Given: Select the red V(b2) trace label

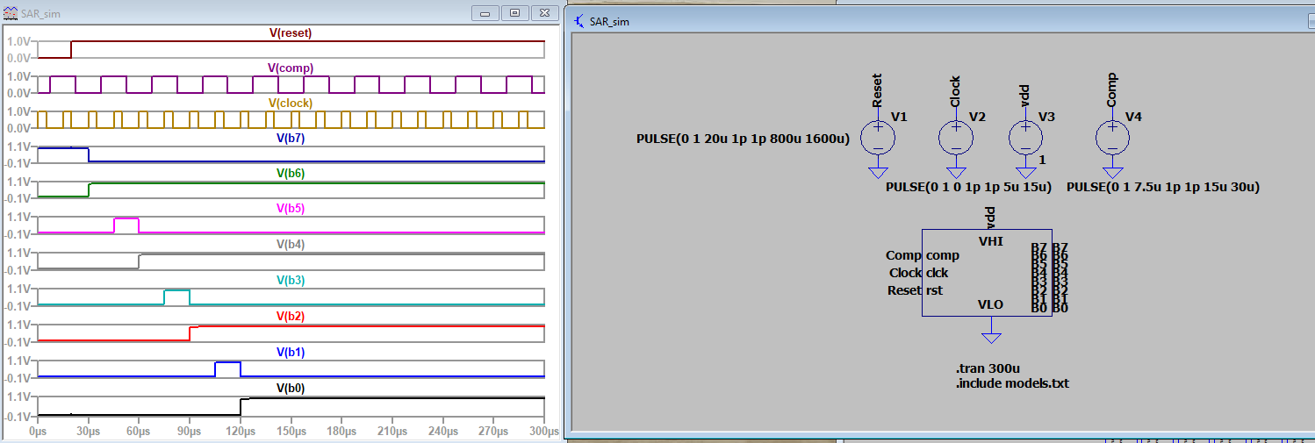Looking at the screenshot, I should click(290, 317).
